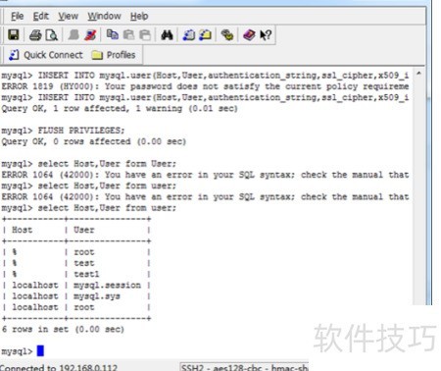Screen dimensions: 441x371
Task: Click the Print icon
Action: click(35, 35)
